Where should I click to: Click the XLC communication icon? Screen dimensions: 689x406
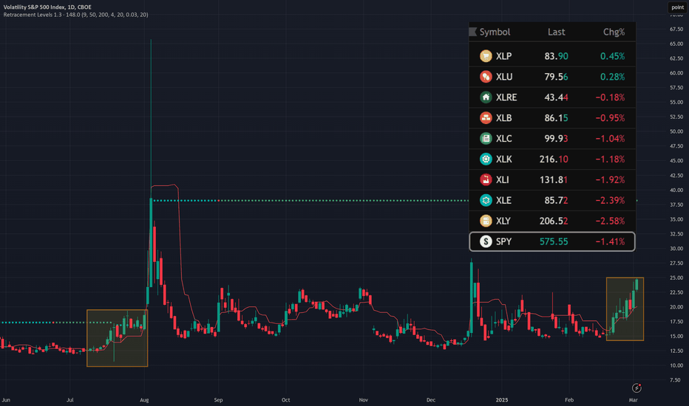(x=486, y=139)
